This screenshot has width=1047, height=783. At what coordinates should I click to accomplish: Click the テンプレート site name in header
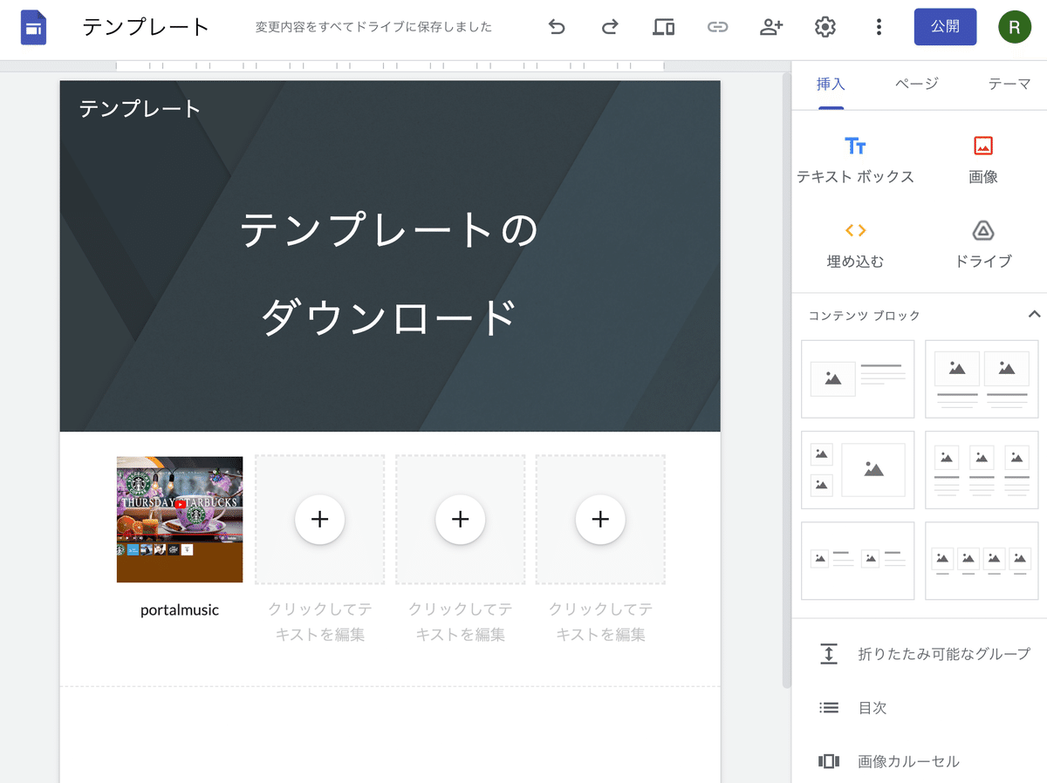point(140,109)
